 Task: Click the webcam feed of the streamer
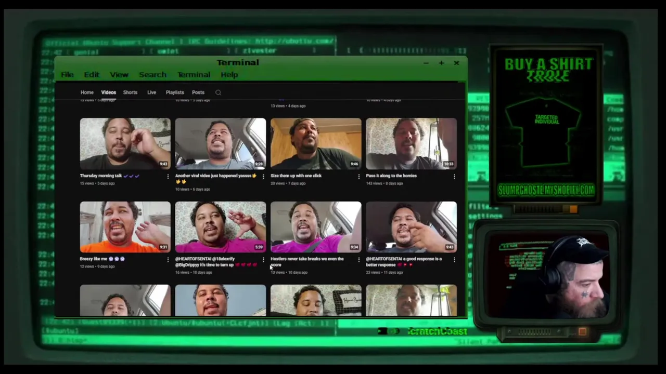pos(546,275)
